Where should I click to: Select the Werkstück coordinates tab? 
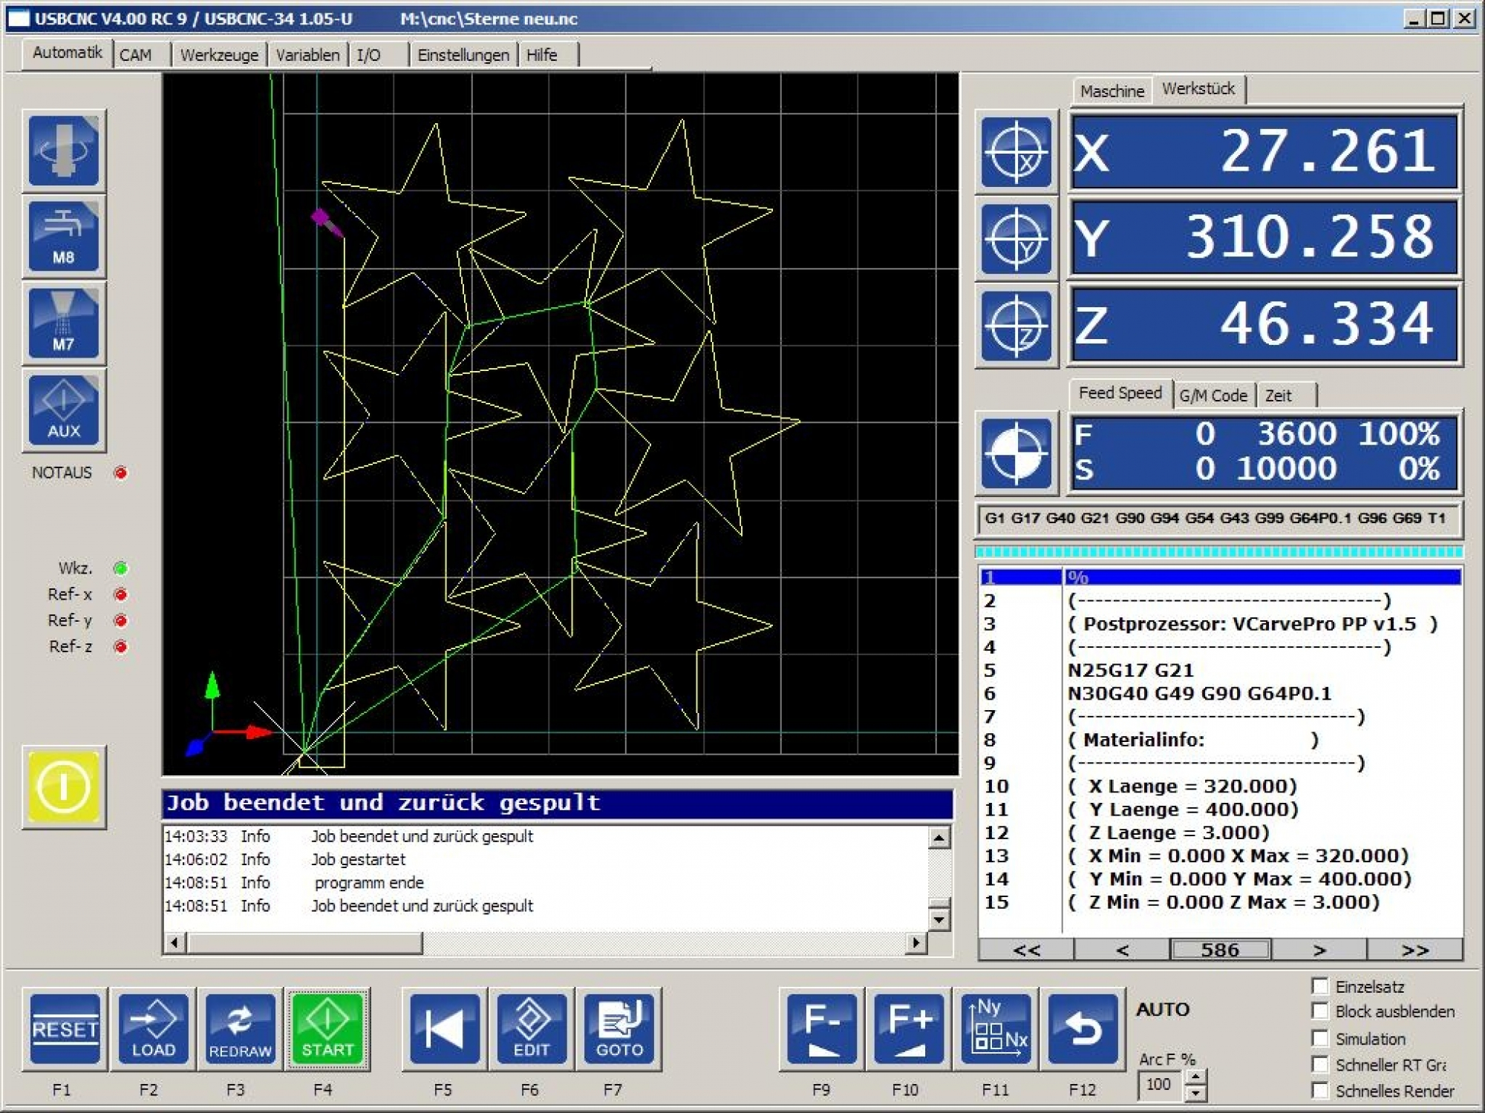coord(1198,89)
